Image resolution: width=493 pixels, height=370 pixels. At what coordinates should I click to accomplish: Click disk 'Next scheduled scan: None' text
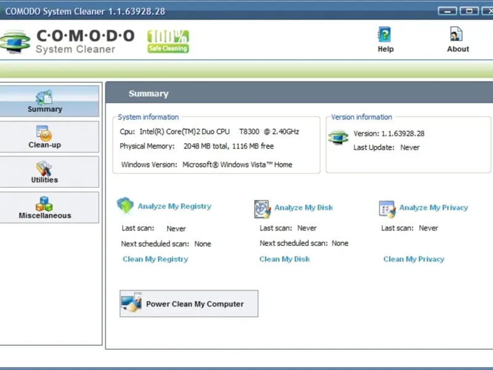pyautogui.click(x=304, y=243)
